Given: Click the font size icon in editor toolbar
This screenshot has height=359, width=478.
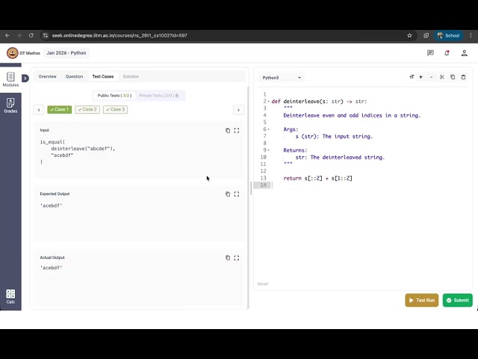Looking at the screenshot, I should pos(412,77).
